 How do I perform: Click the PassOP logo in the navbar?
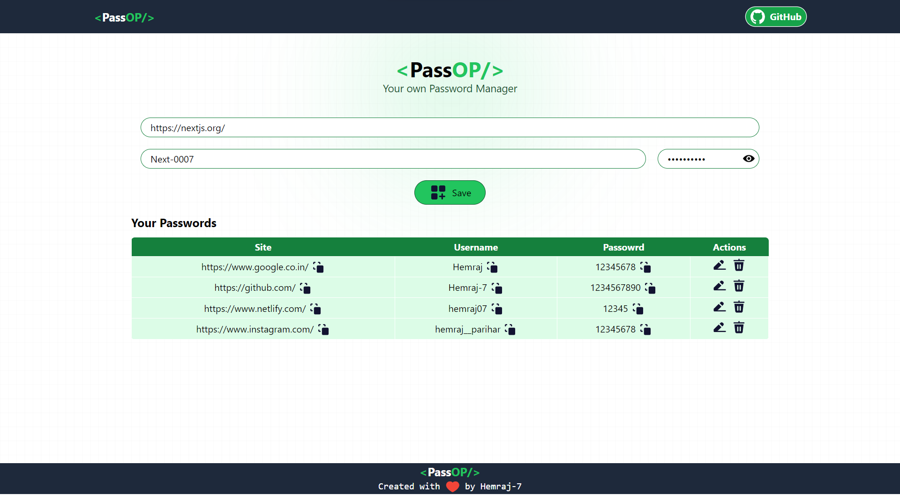click(x=124, y=18)
